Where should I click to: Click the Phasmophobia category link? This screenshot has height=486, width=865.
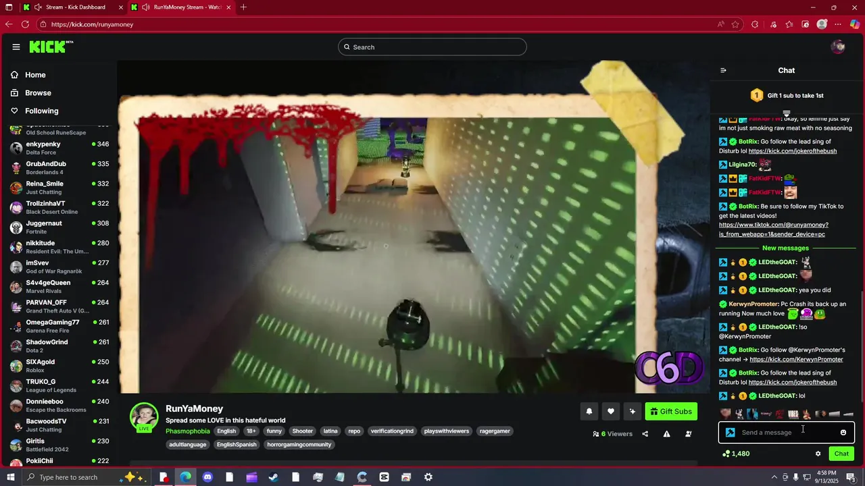click(x=188, y=431)
